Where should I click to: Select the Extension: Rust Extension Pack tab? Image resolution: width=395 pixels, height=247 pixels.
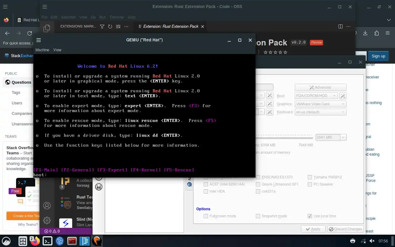click(x=171, y=27)
